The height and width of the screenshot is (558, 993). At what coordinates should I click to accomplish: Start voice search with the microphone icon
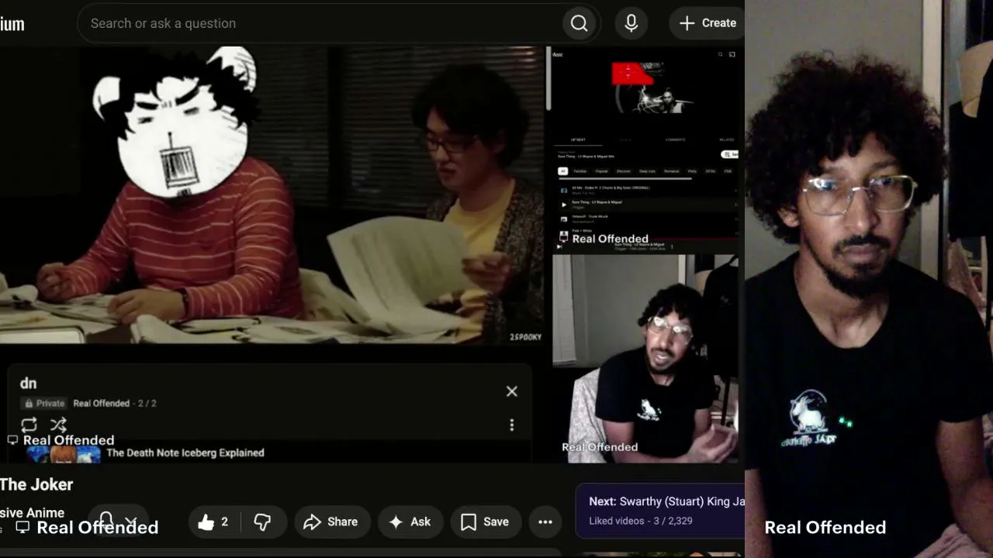[631, 23]
